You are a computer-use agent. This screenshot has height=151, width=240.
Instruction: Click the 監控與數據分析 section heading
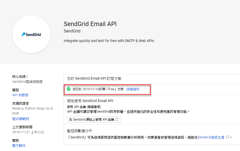(80, 131)
